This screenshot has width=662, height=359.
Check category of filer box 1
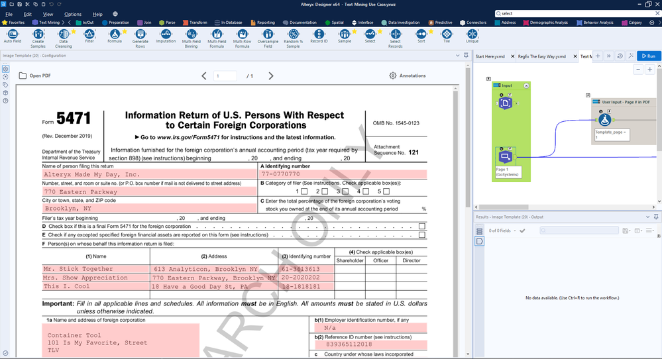pos(304,191)
